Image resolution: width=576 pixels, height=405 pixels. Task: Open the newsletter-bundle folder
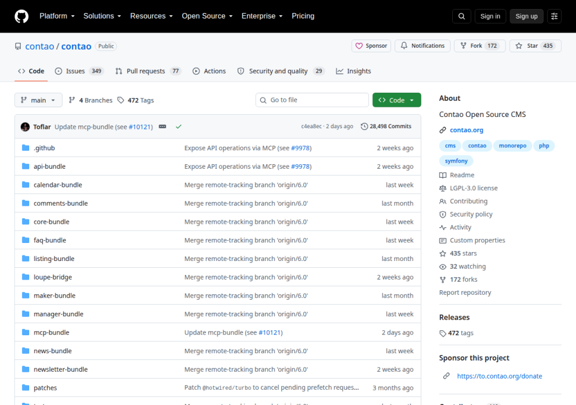coord(61,370)
